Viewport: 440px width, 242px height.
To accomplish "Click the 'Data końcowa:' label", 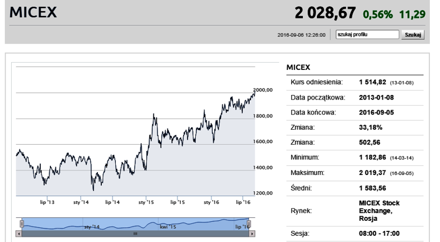I will coord(313,112).
